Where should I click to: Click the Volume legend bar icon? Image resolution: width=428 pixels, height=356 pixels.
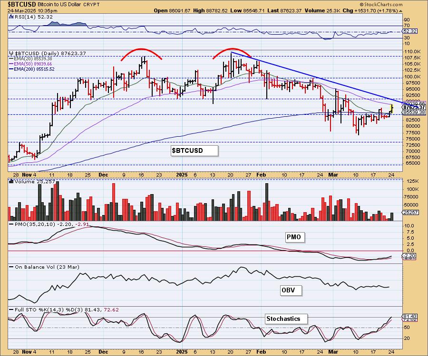11,181
